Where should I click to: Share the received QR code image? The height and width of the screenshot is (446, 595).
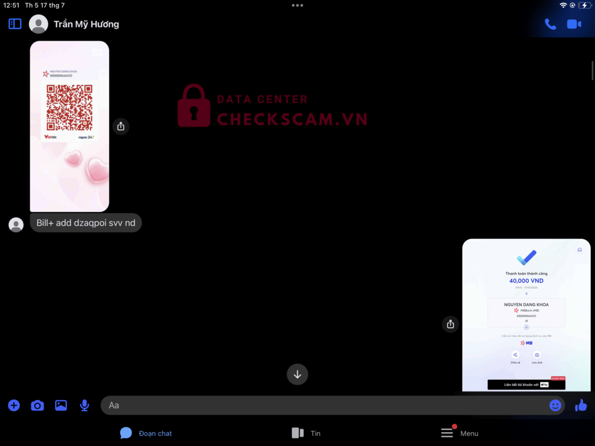click(x=121, y=126)
